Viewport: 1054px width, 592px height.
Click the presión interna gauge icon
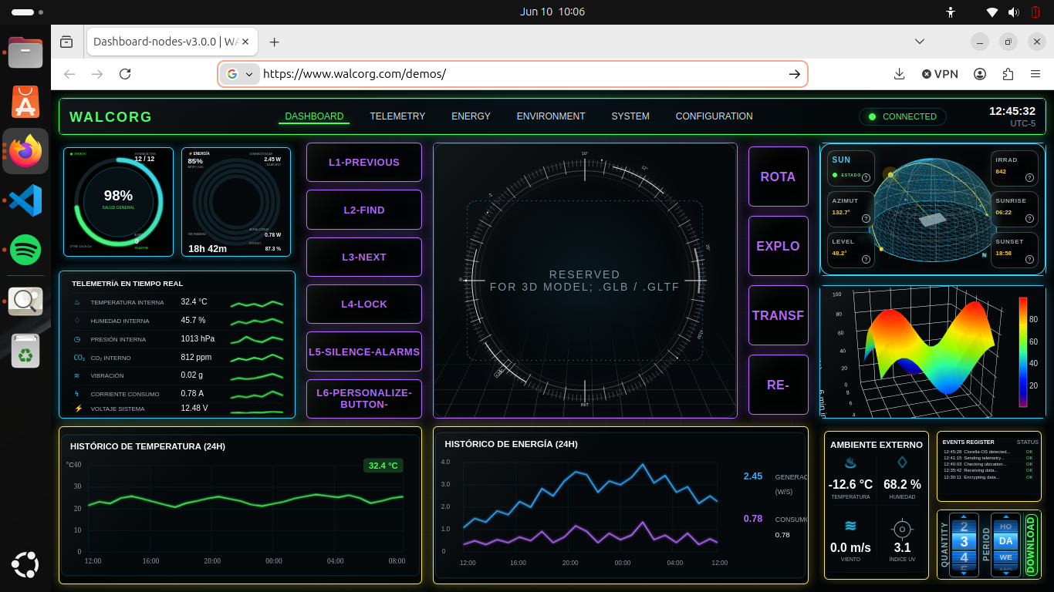pyautogui.click(x=78, y=339)
